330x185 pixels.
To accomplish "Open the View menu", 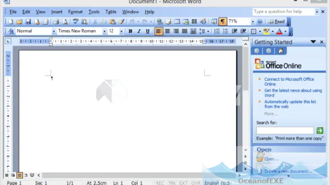I will tap(40, 12).
